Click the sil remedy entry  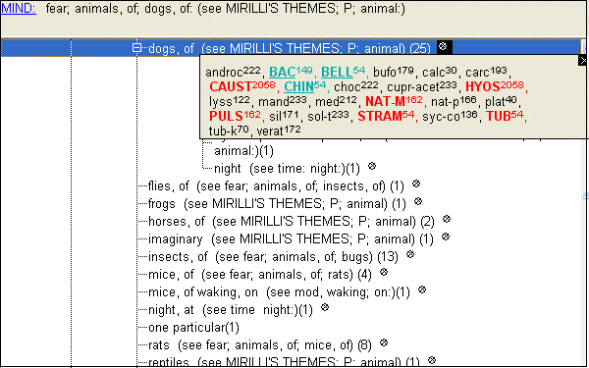coord(285,116)
